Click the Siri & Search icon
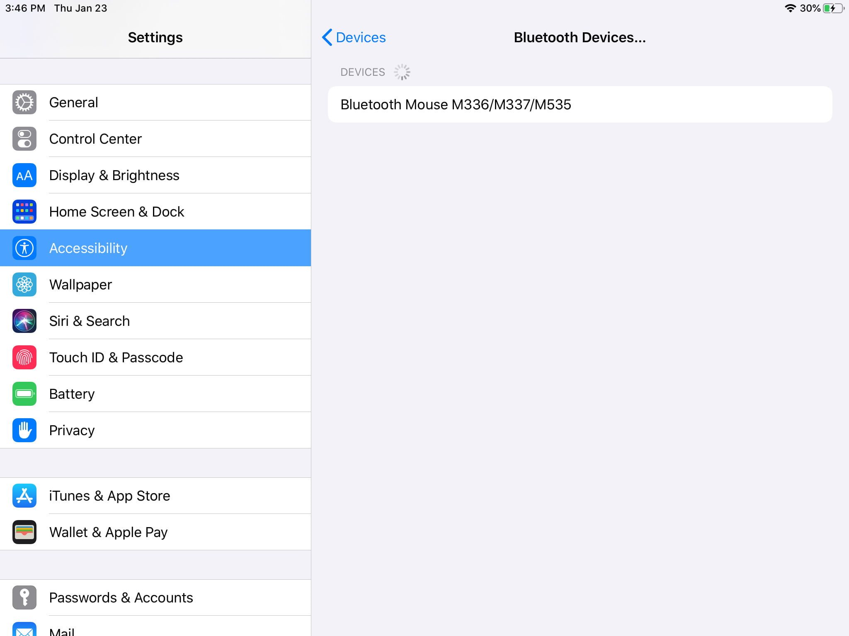The width and height of the screenshot is (849, 636). [x=24, y=321]
